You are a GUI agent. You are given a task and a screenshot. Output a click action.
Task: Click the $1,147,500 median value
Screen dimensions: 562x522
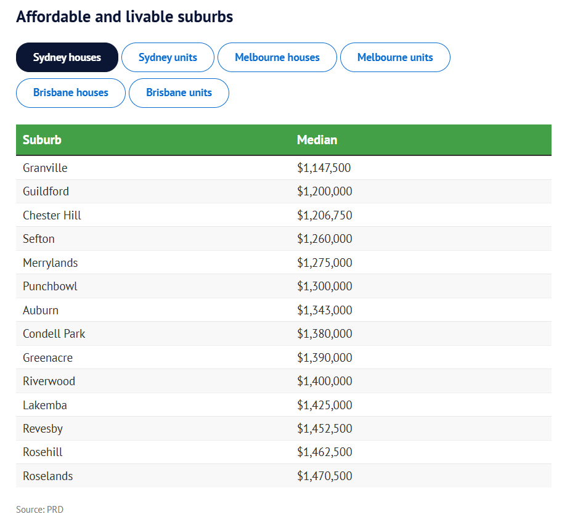[324, 168]
